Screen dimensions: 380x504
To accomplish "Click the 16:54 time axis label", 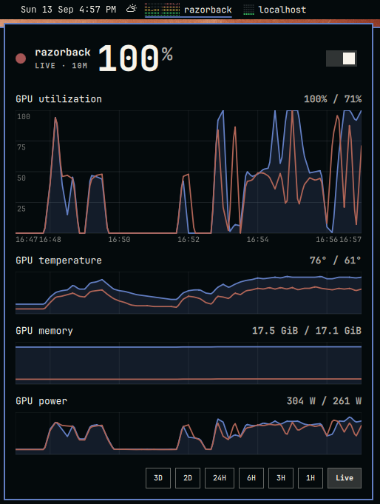I will [257, 240].
